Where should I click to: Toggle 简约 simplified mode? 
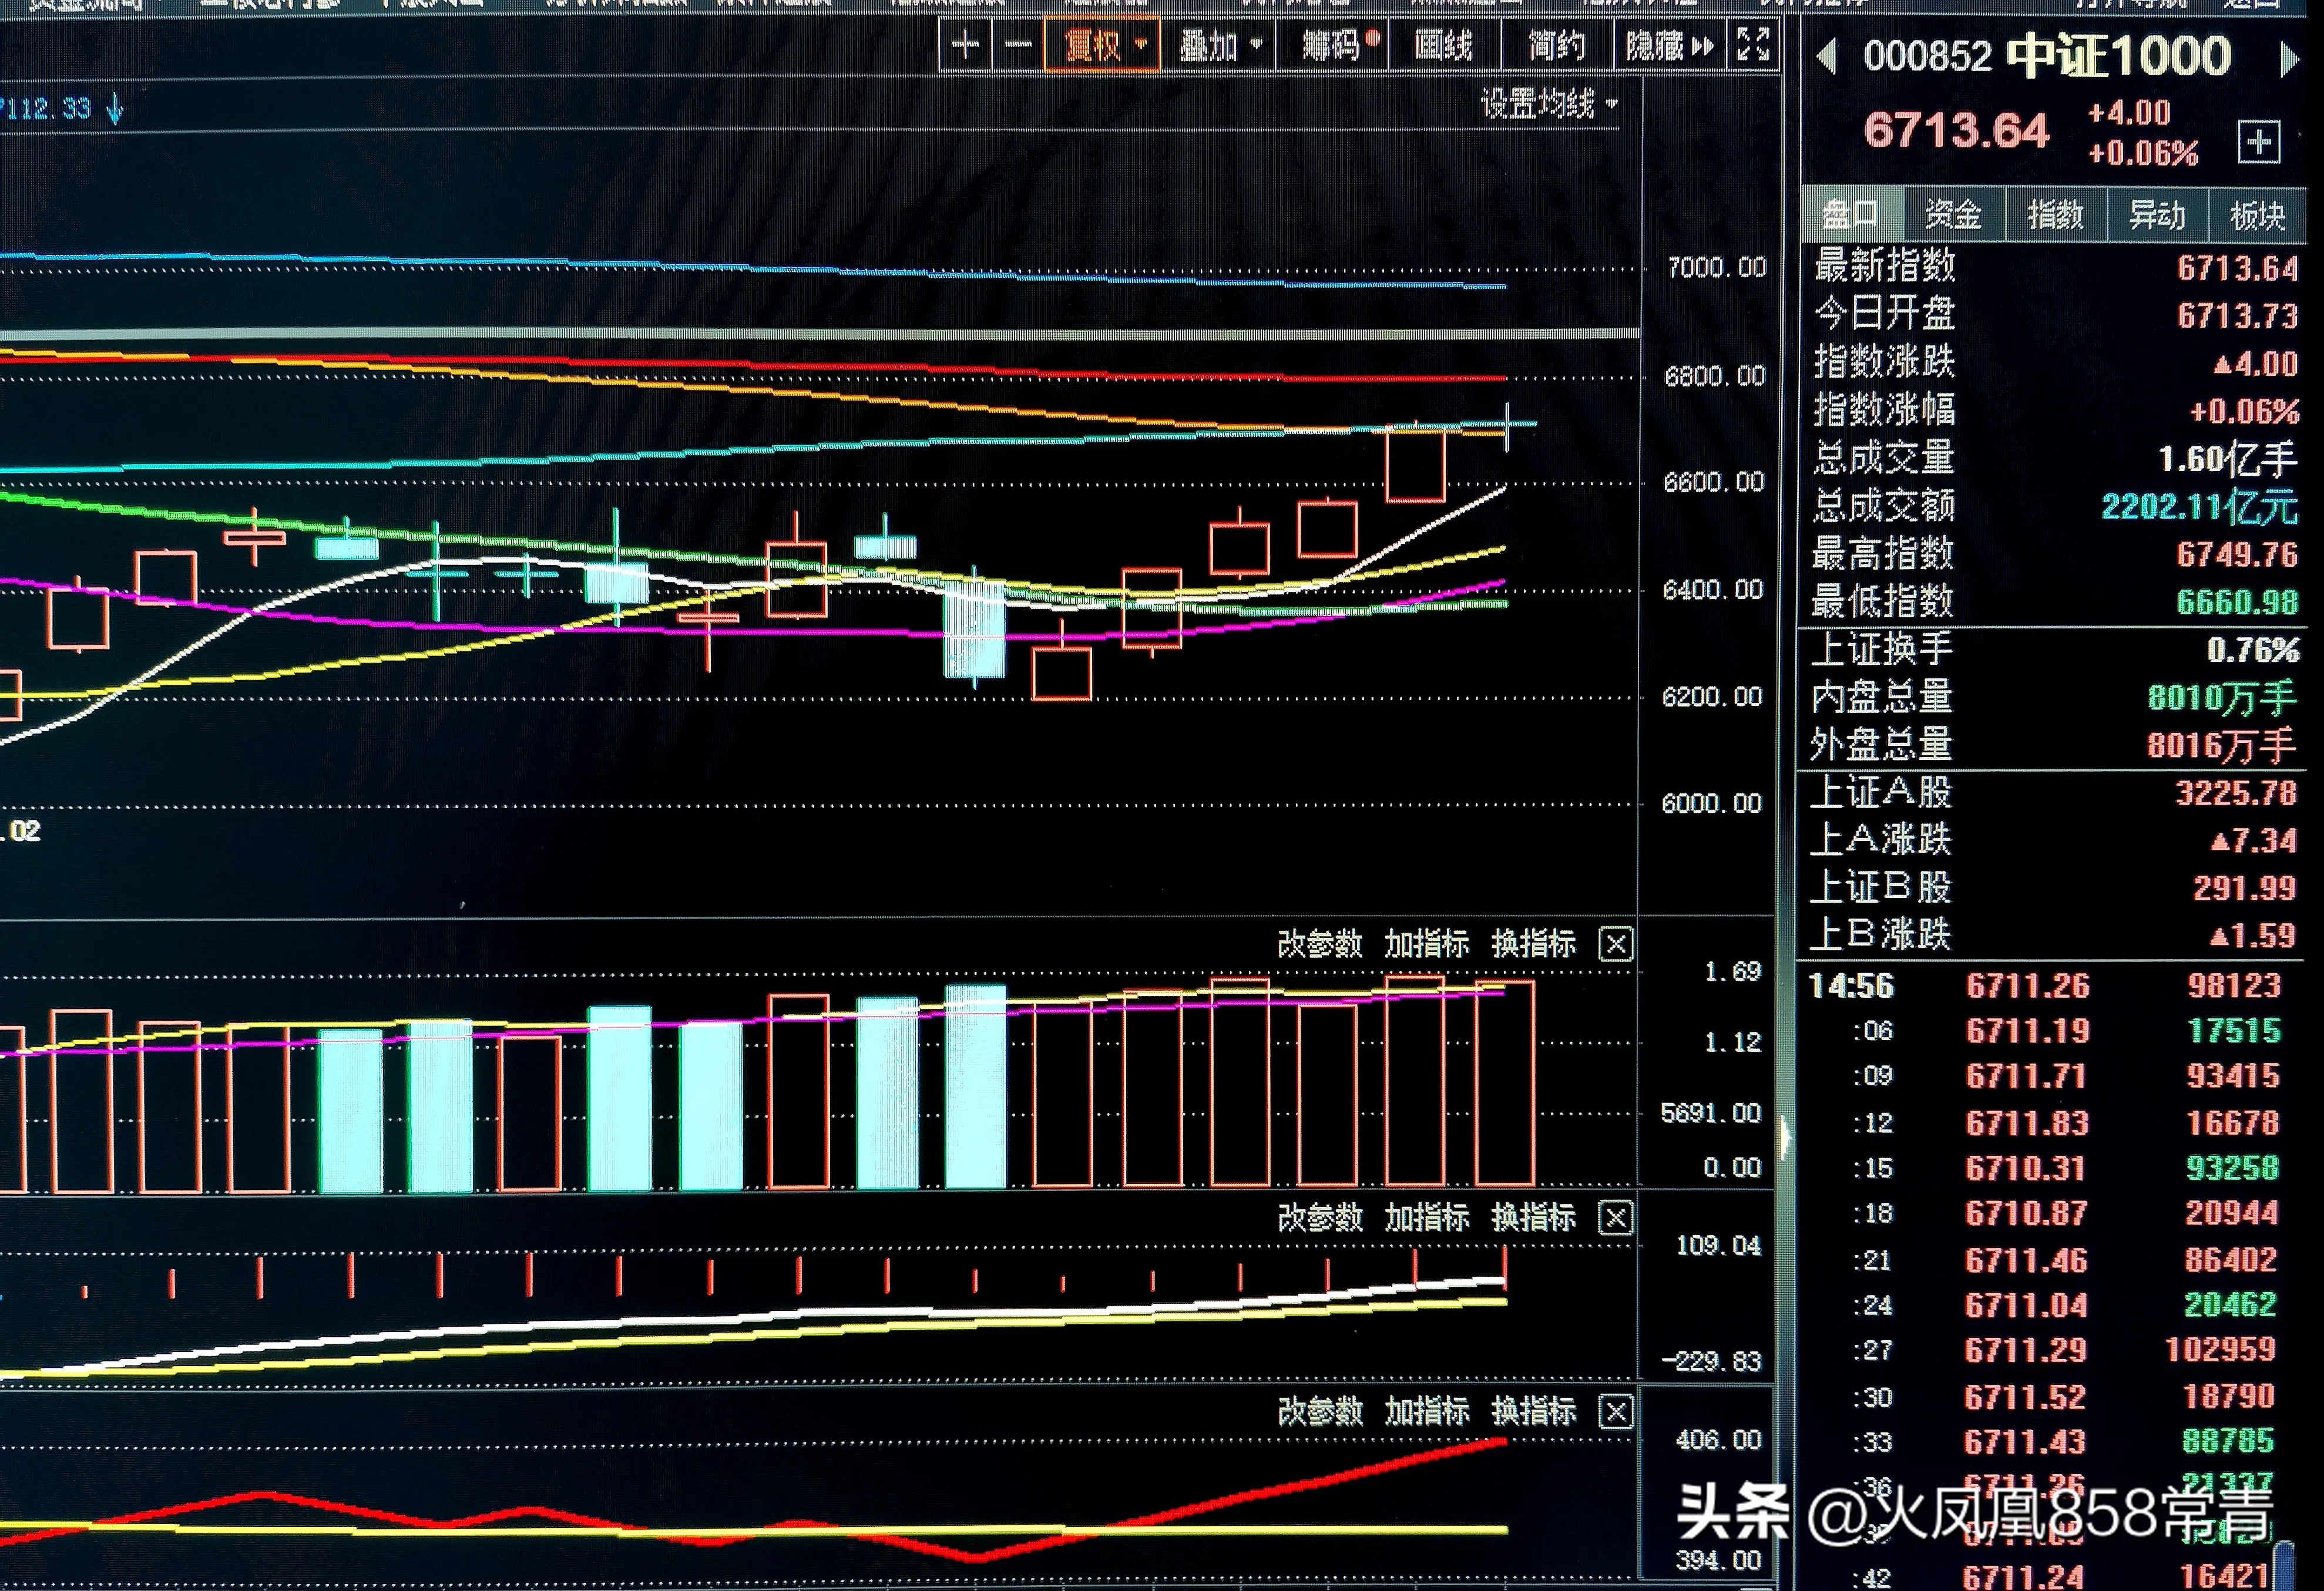pyautogui.click(x=1556, y=46)
